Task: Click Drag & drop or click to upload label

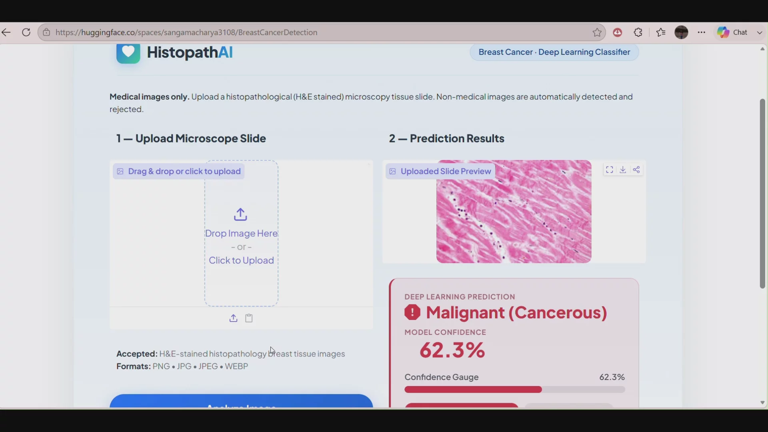Action: 179,171
